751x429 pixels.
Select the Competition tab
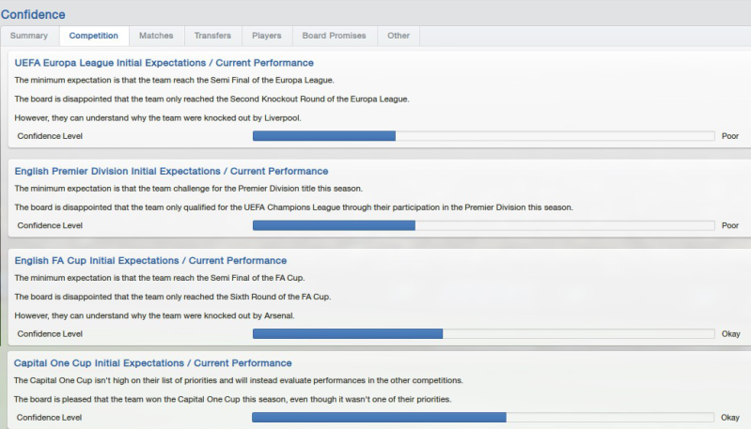tap(93, 36)
